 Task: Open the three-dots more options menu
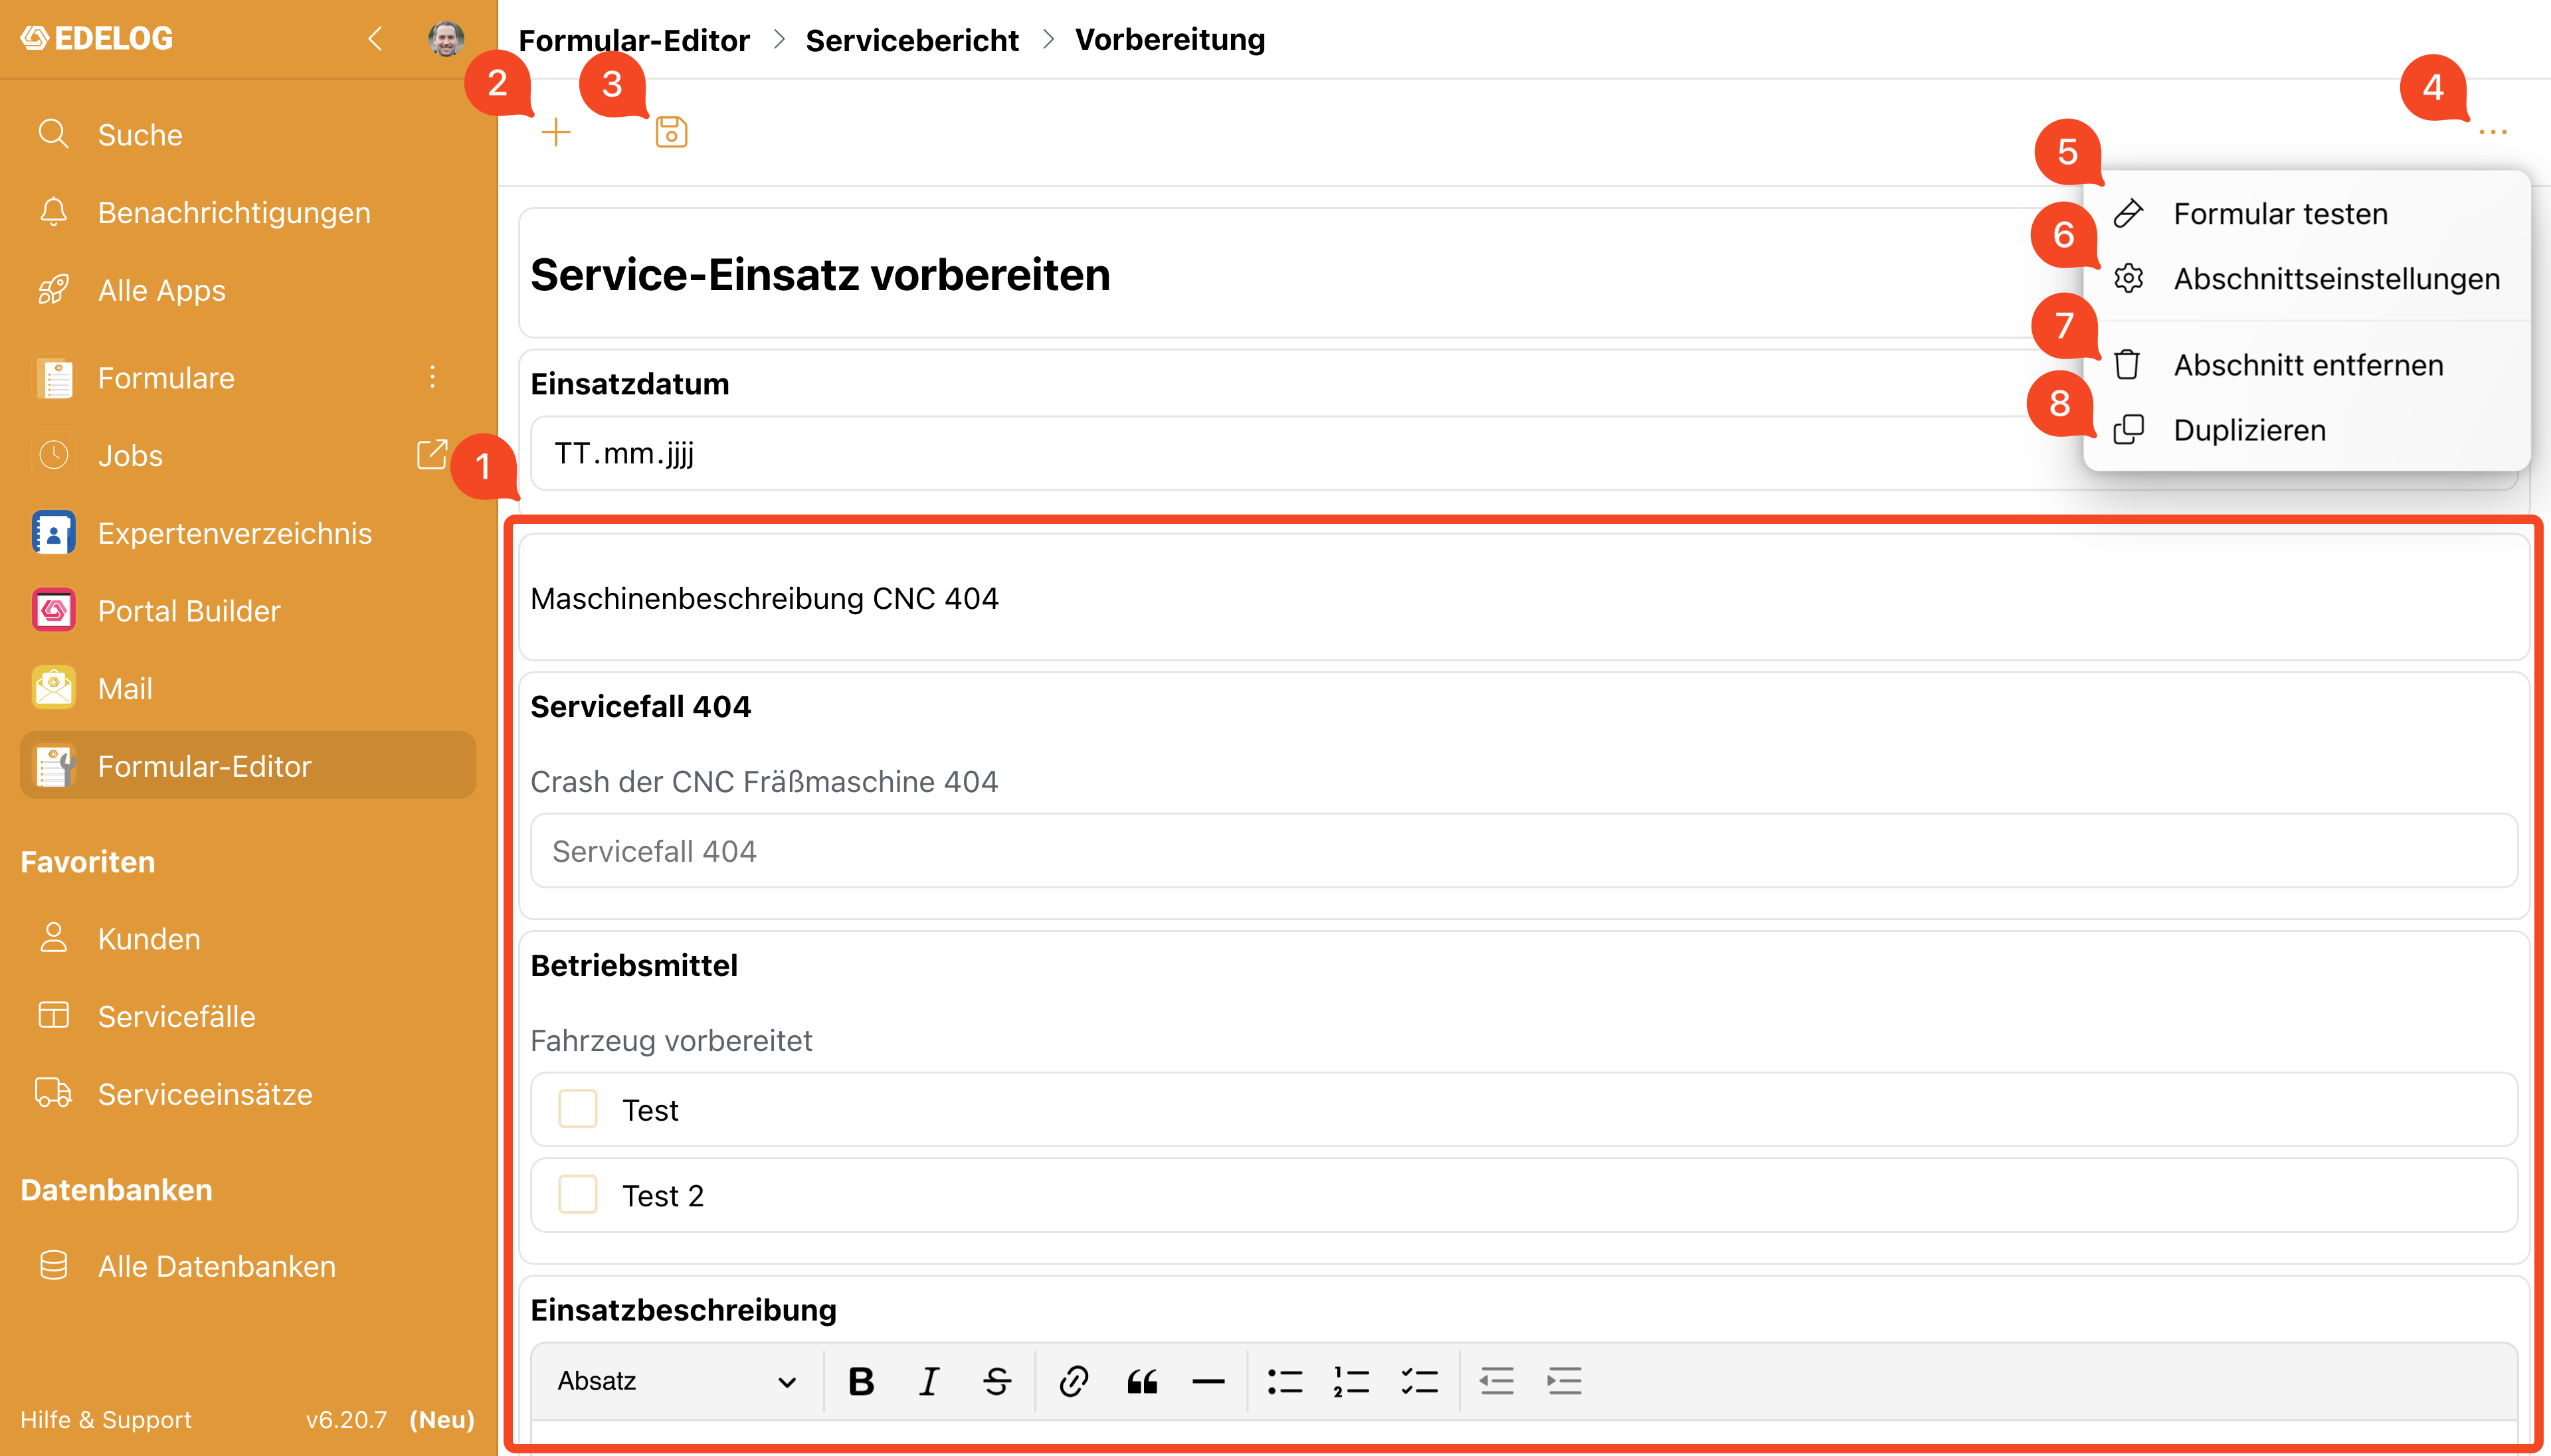pyautogui.click(x=2492, y=132)
